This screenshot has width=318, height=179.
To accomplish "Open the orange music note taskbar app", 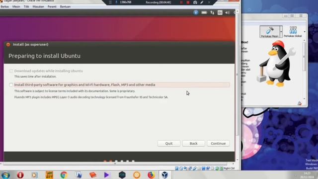I will [49, 175].
